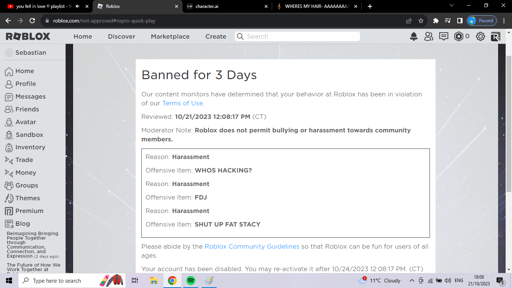Viewport: 512px width, 288px height.
Task: Open the weather widget showing 11°C Cloudy
Action: (x=379, y=280)
